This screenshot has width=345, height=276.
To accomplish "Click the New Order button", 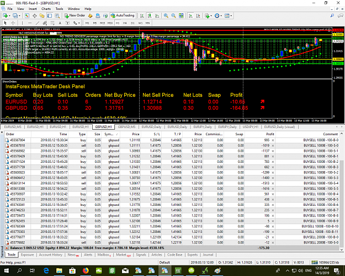I will pyautogui.click(x=75, y=15).
